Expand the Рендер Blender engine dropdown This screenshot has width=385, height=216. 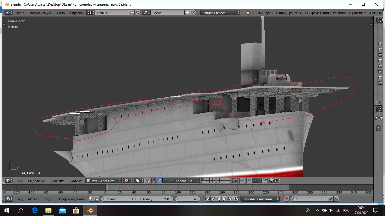pyautogui.click(x=220, y=13)
